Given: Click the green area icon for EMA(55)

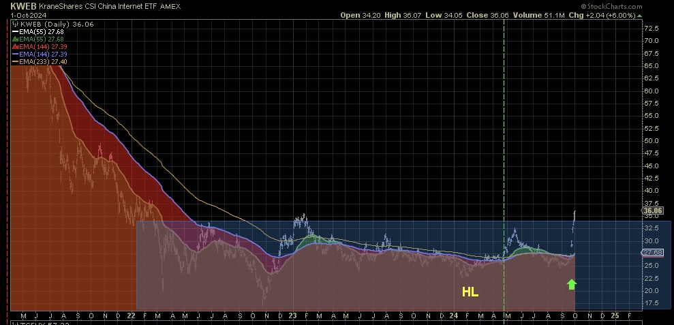Looking at the screenshot, I should click(15, 39).
